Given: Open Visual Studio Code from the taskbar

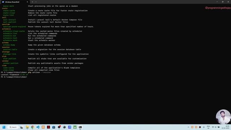Looking at the screenshot, I should pyautogui.click(x=38, y=127).
